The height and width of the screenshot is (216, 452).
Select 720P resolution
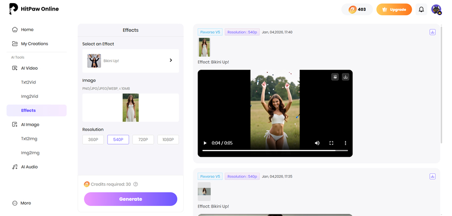(x=143, y=139)
